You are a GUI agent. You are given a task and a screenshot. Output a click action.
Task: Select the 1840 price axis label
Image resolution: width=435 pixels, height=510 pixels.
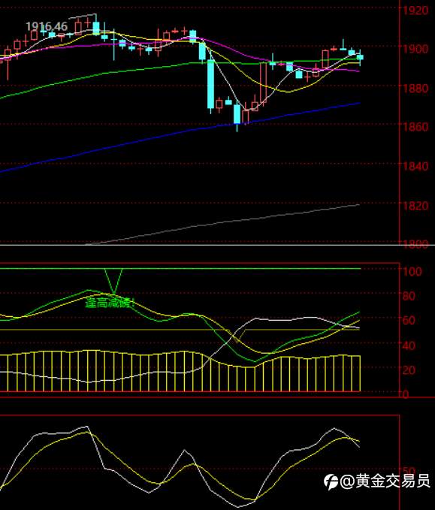tap(415, 166)
